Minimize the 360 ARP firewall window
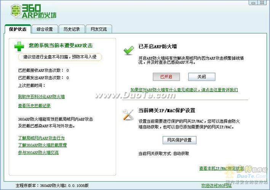 point(253,3)
